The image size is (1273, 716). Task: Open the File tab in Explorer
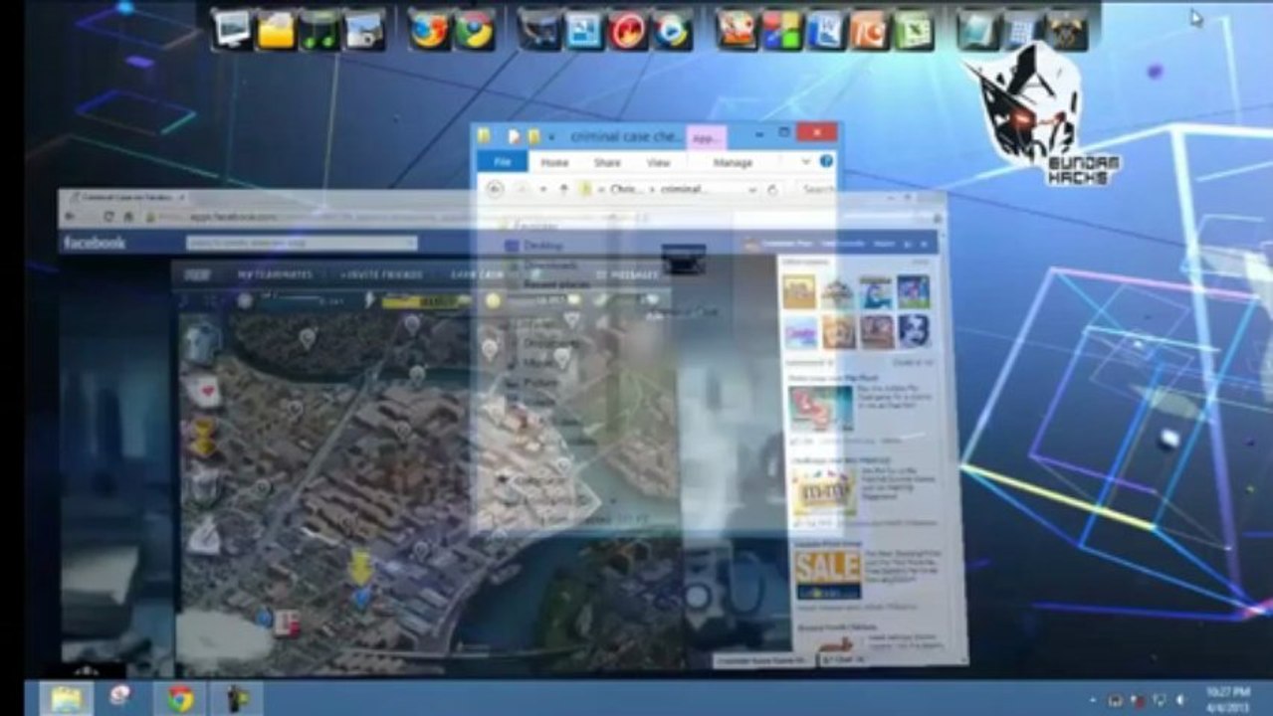pyautogui.click(x=503, y=162)
